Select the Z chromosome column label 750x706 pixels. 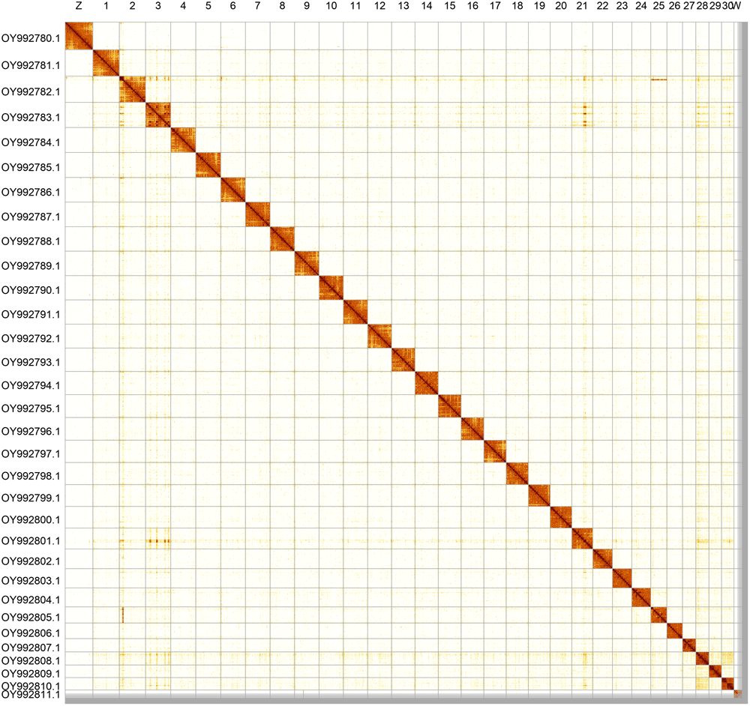78,8
